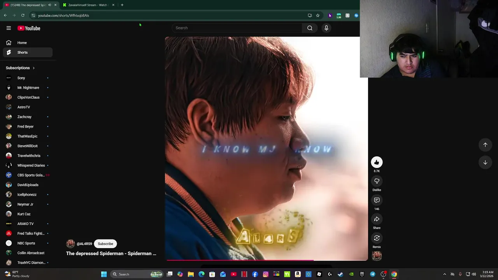Share this short
This screenshot has height=280, width=498.
377,219
